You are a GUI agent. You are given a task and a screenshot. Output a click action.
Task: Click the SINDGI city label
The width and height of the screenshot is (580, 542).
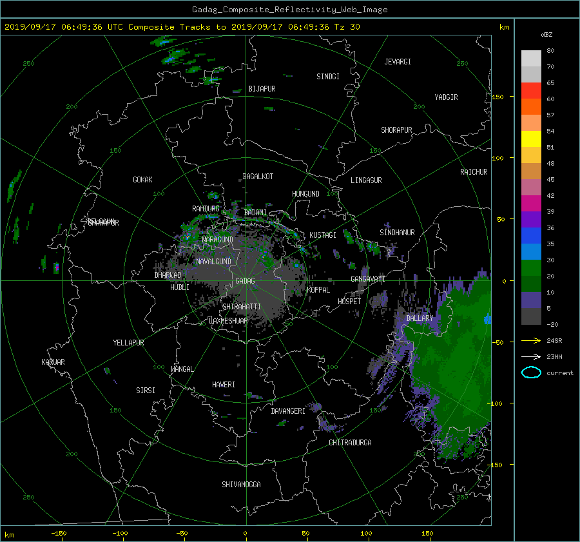328,77
